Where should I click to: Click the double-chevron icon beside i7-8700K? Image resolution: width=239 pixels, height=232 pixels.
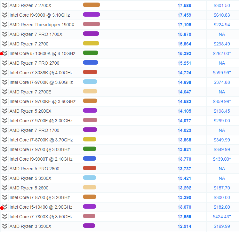tap(5, 140)
